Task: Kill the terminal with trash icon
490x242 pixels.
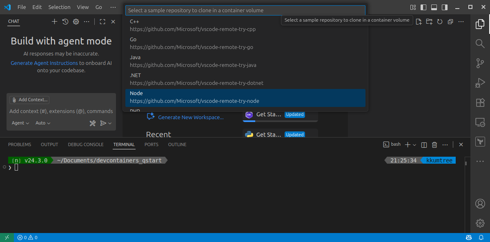Action: coord(434,144)
